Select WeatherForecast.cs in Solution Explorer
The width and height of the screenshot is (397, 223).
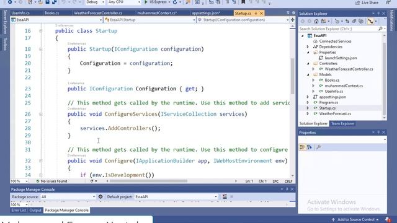point(335,113)
